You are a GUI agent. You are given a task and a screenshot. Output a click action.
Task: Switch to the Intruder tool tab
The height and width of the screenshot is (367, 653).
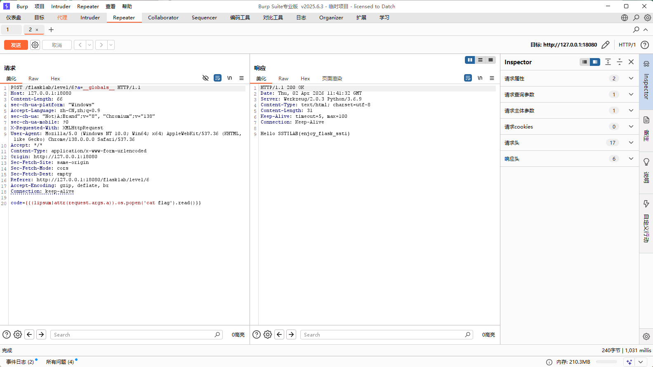[x=90, y=18]
